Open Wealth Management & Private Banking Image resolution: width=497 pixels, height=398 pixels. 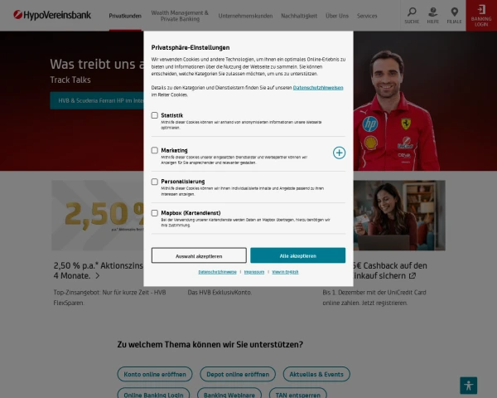point(180,16)
